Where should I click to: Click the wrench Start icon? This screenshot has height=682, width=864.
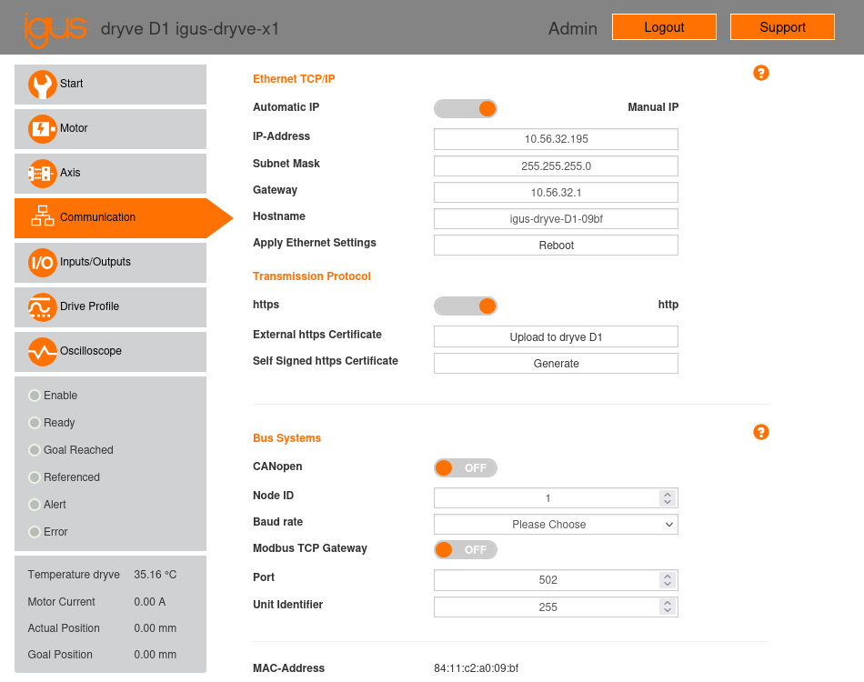(x=42, y=85)
